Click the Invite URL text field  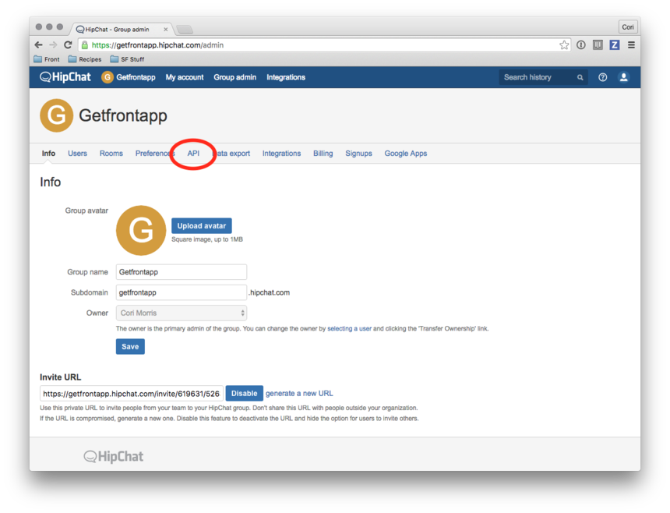[x=132, y=393]
